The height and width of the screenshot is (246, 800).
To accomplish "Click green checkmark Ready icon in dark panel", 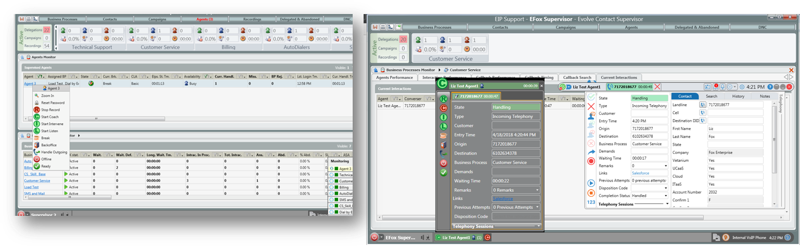I will [443, 172].
